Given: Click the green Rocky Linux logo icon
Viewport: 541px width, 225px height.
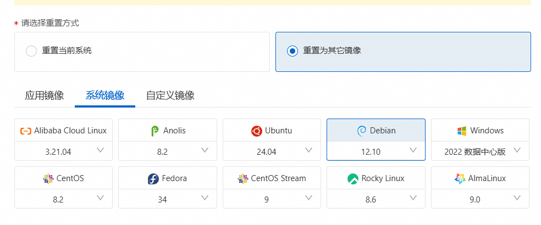Looking at the screenshot, I should coord(353,179).
